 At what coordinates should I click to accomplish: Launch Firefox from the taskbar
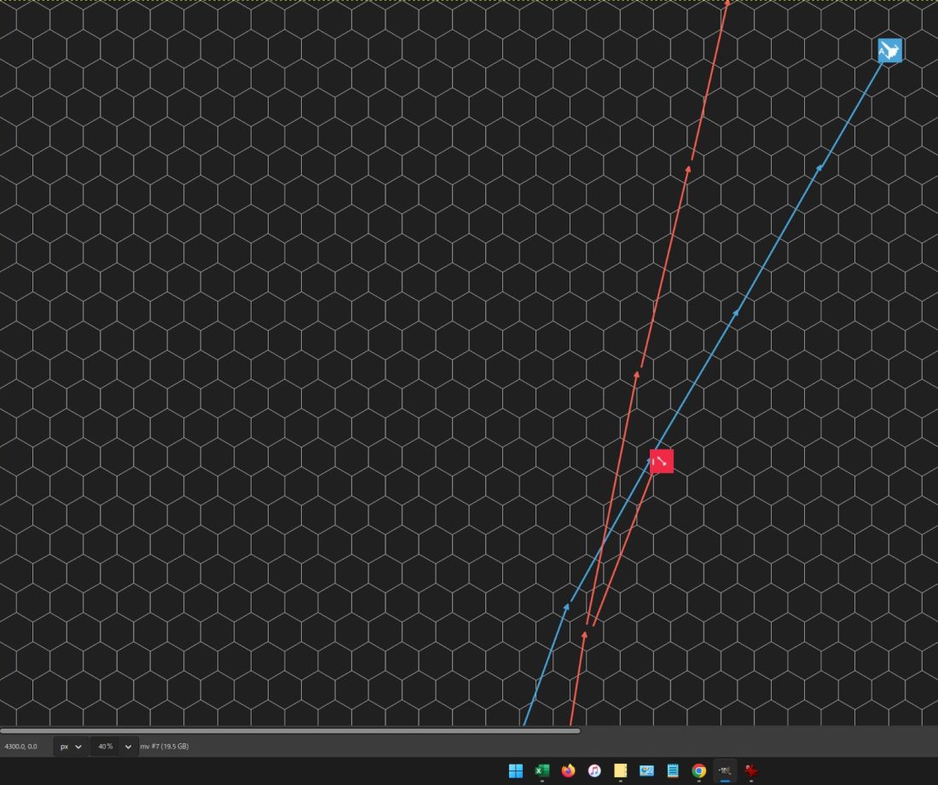[569, 771]
